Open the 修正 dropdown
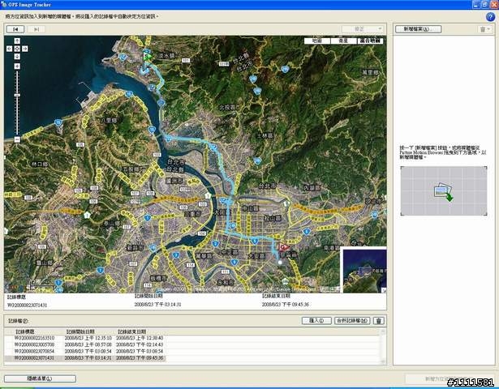This screenshot has width=499, height=389. coord(363,29)
